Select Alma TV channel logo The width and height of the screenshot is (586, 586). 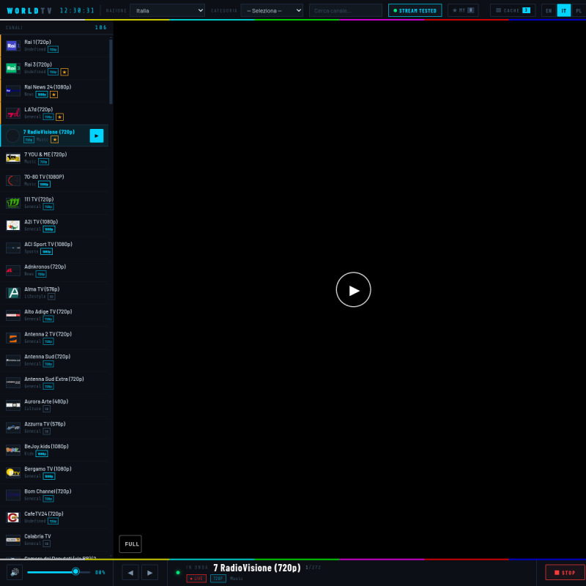(x=13, y=292)
